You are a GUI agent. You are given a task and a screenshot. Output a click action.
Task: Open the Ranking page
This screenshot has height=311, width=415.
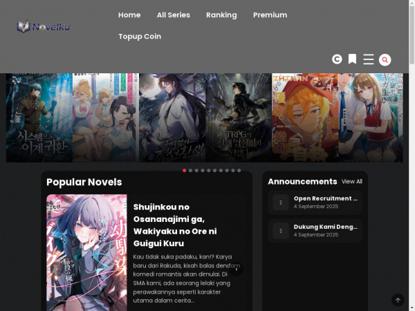coord(221,15)
